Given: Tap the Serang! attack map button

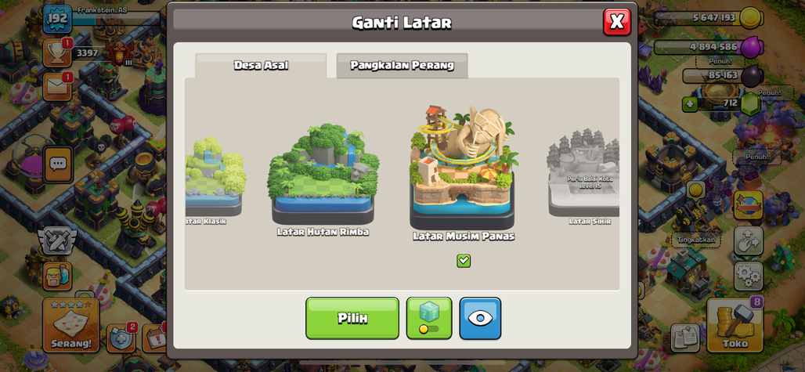Looking at the screenshot, I should [70, 325].
